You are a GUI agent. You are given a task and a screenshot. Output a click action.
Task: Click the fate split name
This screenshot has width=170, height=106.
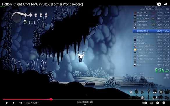pyautogui.click(x=139, y=65)
